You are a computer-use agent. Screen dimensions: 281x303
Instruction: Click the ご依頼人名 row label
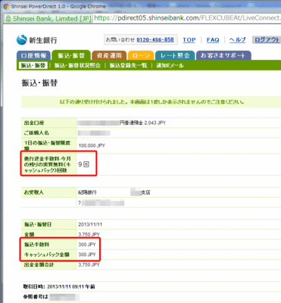pos(36,133)
